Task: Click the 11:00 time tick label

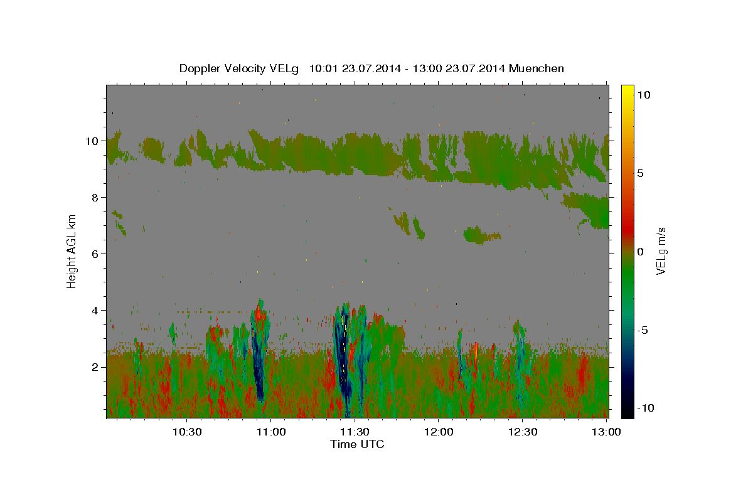Action: [271, 432]
